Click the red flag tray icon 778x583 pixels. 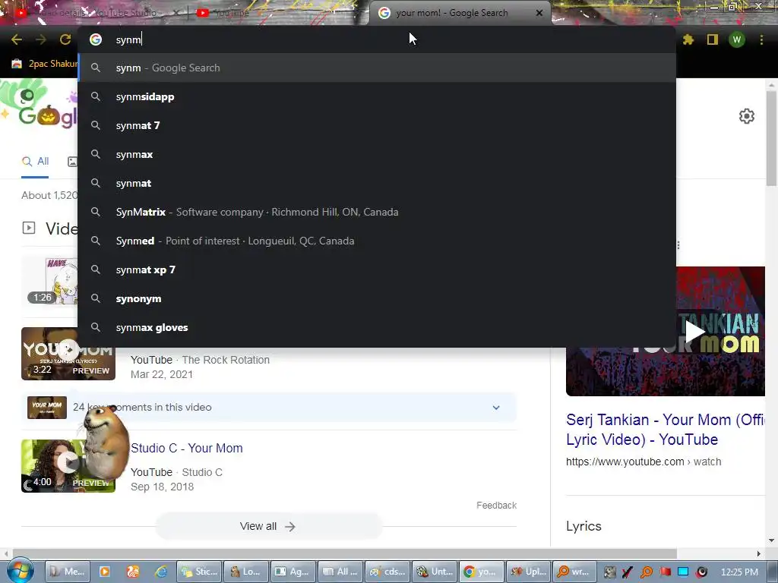tap(665, 572)
